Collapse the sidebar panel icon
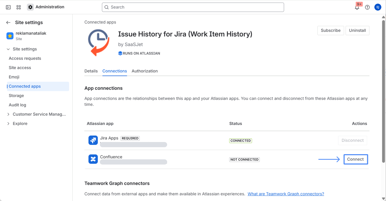Screen dimensions: 386x201 [8, 7]
